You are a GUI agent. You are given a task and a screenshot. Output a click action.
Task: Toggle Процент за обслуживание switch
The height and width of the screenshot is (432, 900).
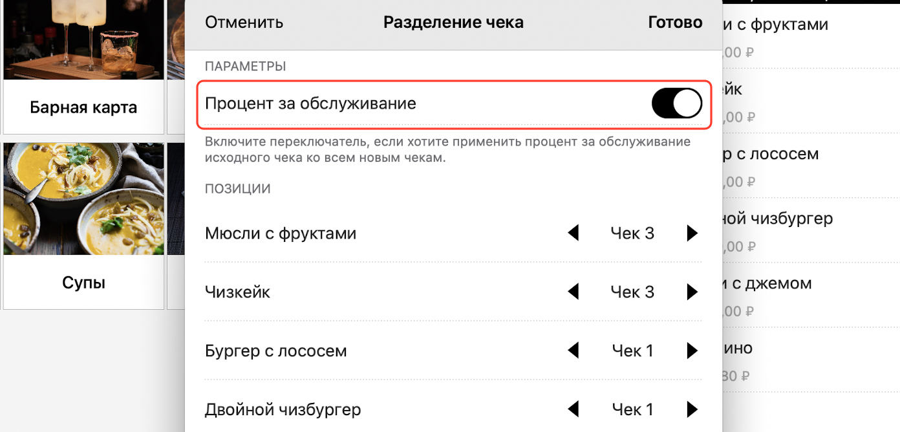tap(676, 103)
